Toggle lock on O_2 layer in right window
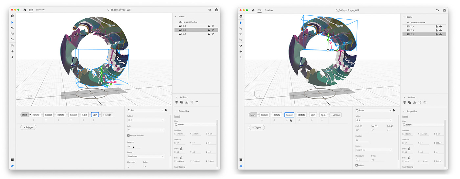This screenshot has width=460, height=179. tap(437, 30)
